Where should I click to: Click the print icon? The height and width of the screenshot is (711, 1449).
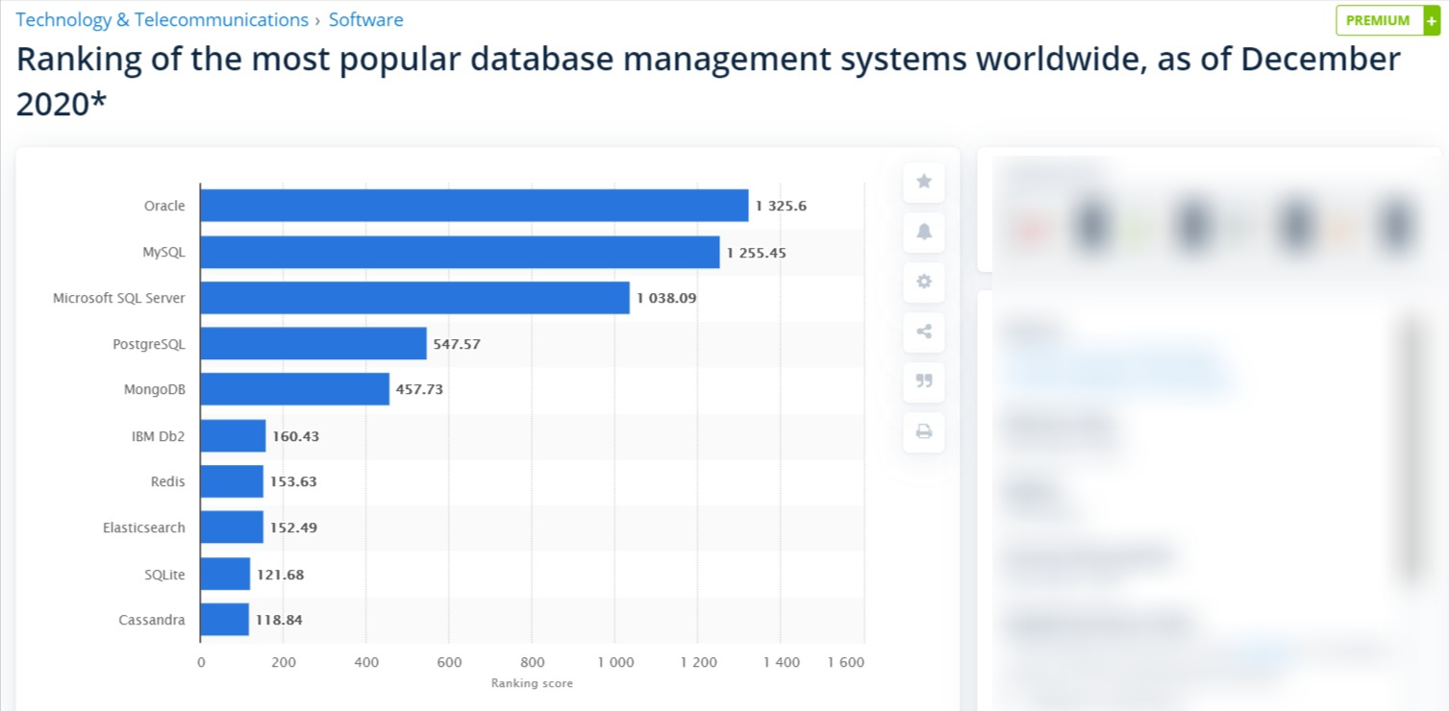click(924, 431)
